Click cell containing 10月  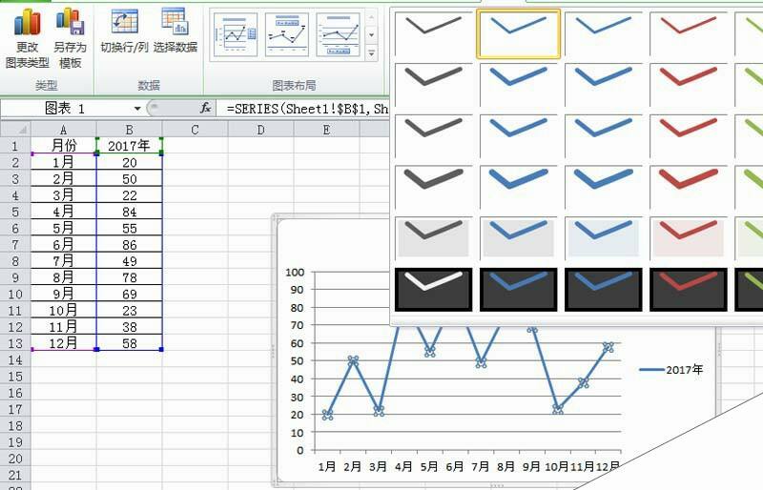click(63, 310)
